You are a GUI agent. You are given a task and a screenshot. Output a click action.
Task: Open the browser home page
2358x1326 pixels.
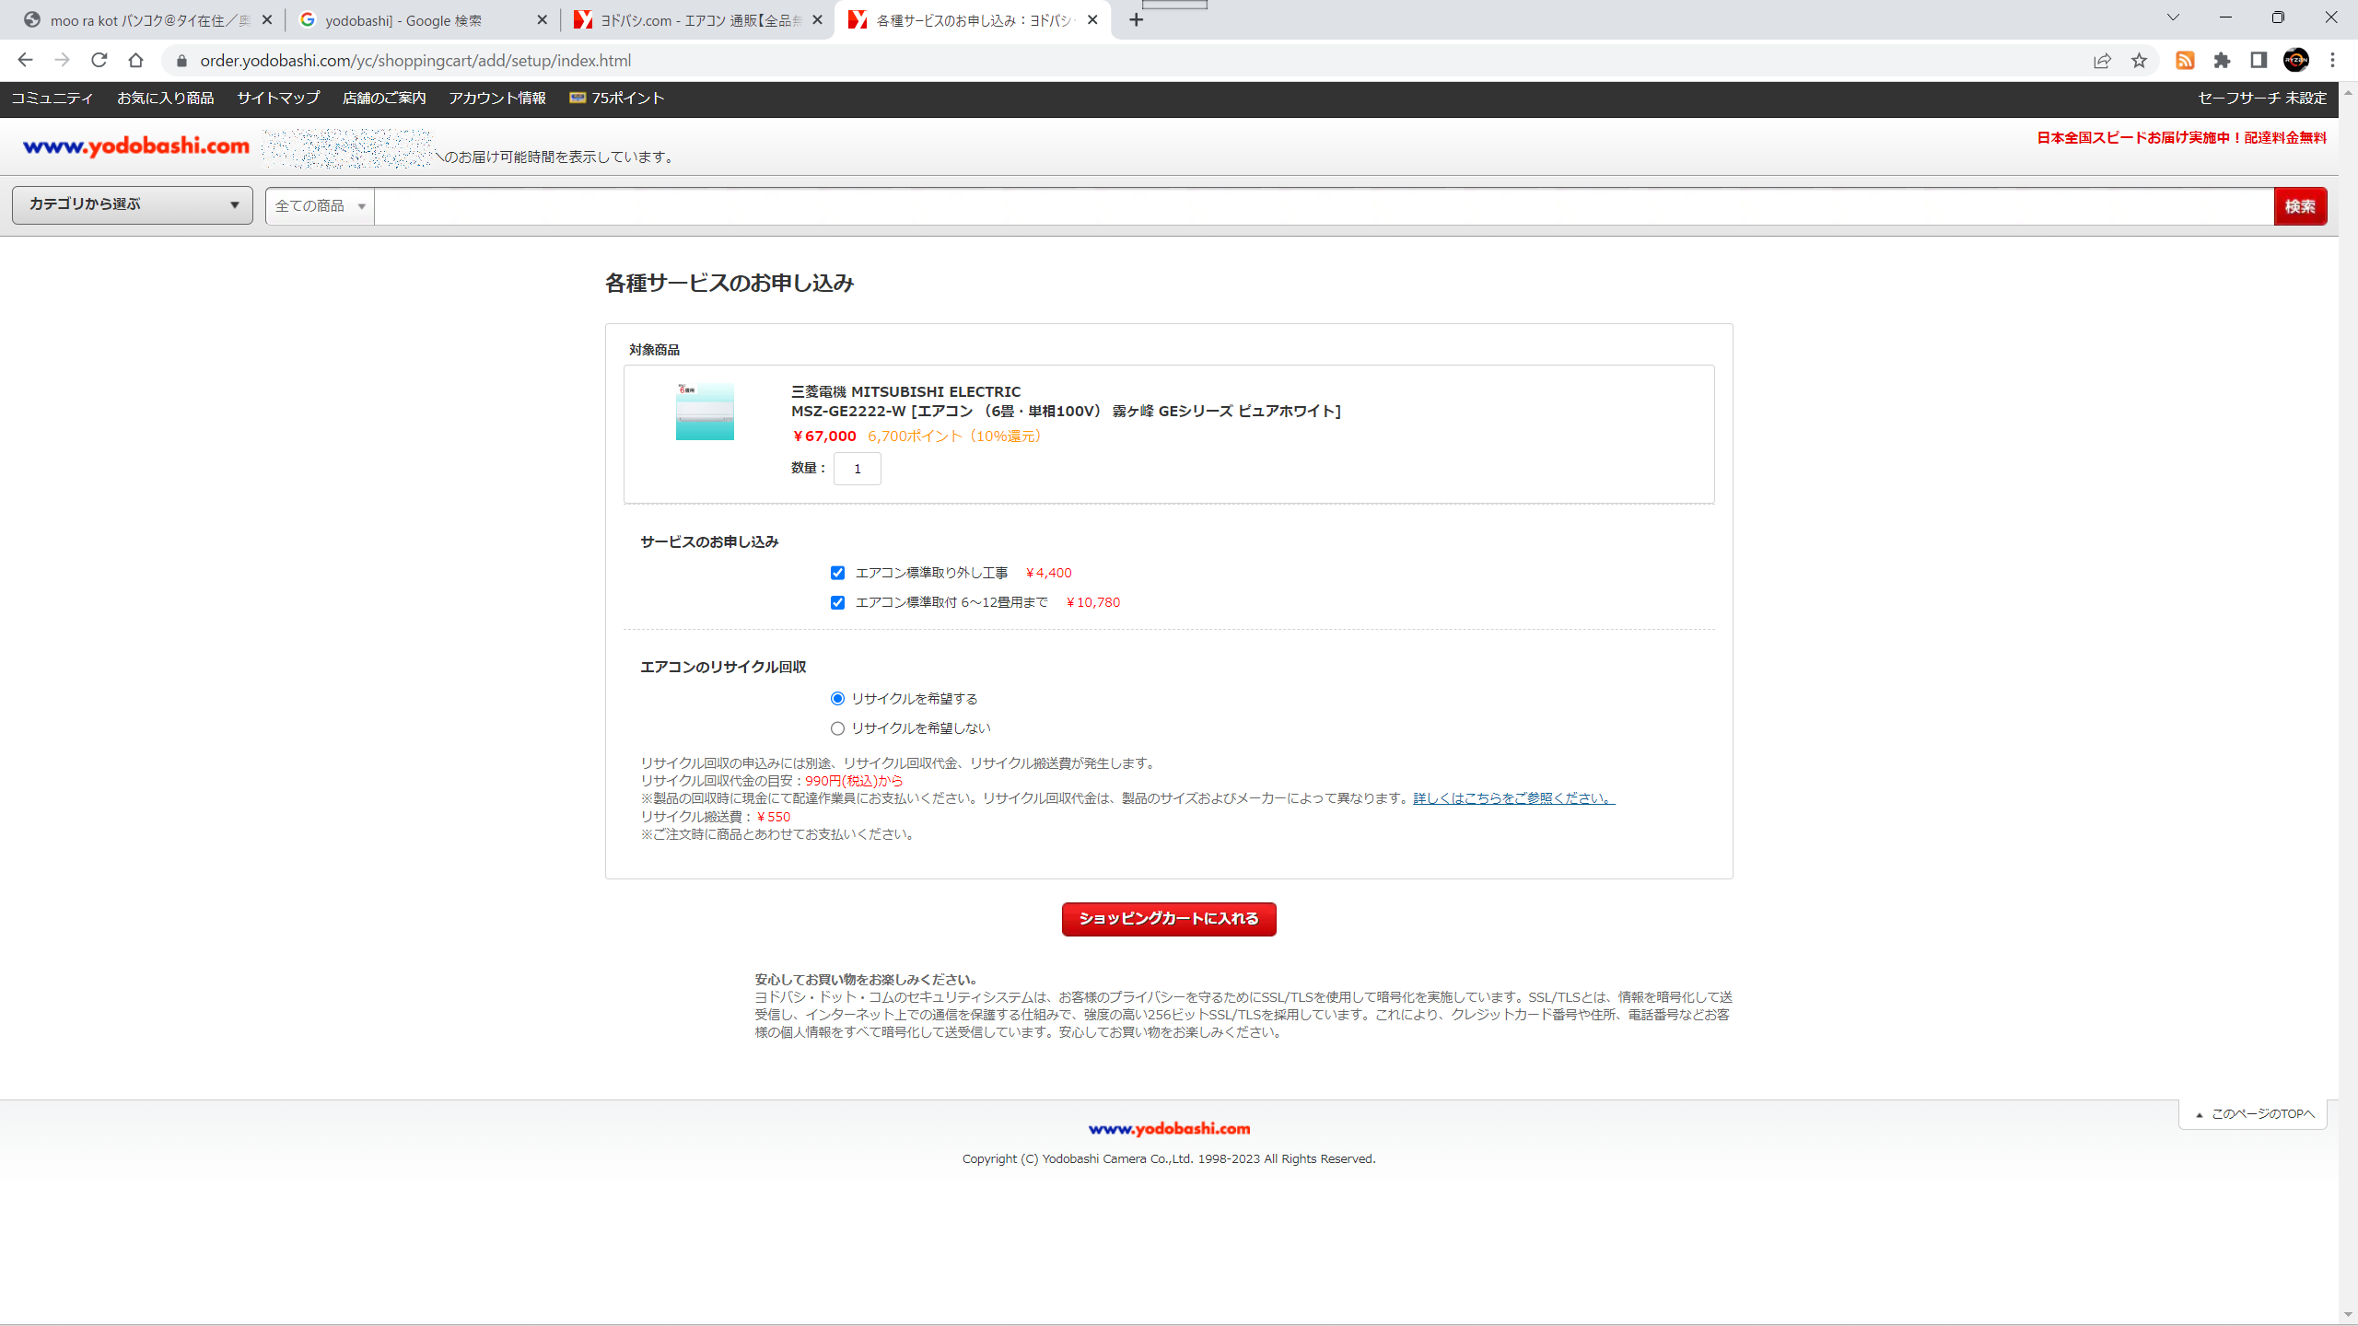click(136, 60)
